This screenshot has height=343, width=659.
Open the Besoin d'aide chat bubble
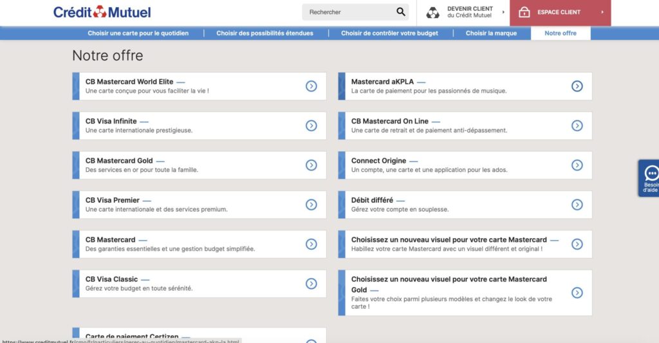click(651, 177)
